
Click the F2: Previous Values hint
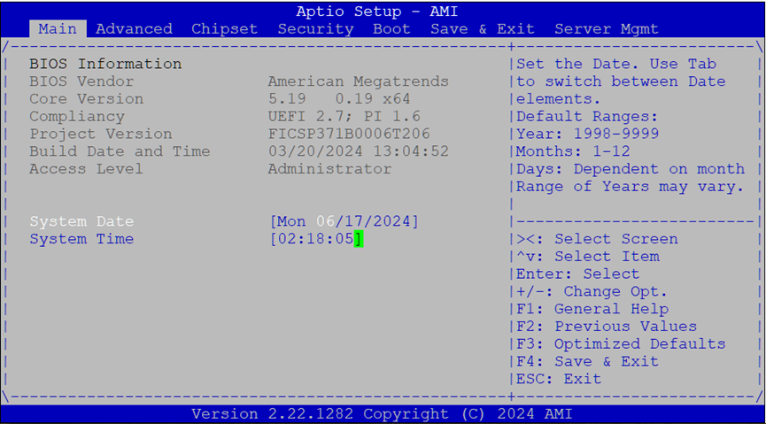pos(607,327)
